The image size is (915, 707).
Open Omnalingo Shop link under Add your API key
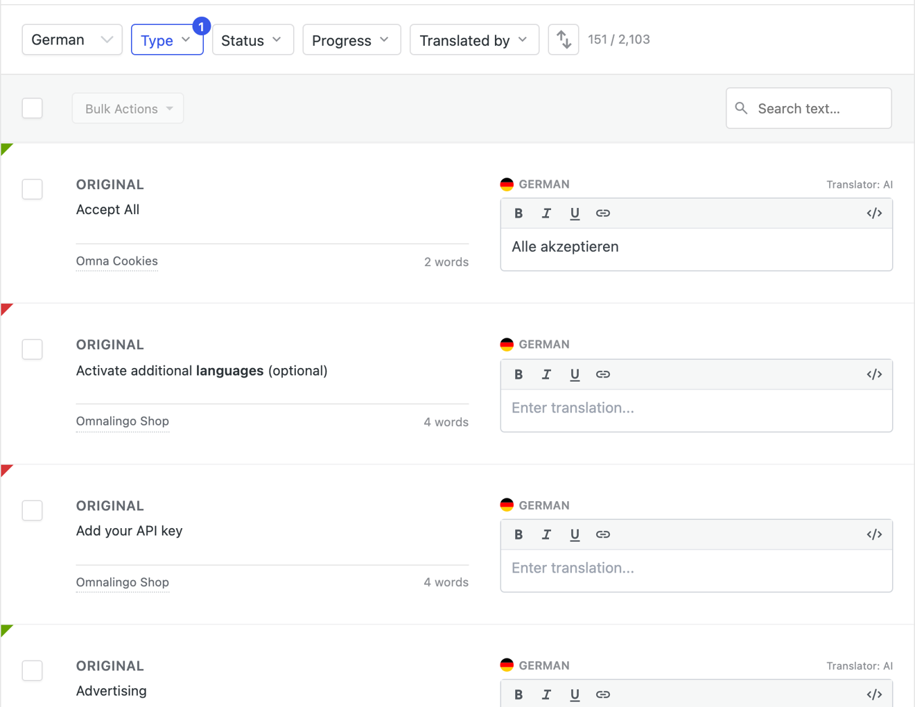tap(123, 582)
